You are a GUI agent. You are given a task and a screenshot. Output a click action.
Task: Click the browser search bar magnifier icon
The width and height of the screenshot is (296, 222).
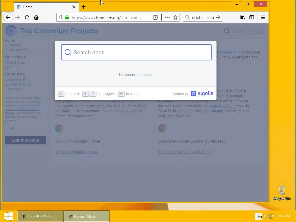point(187,17)
